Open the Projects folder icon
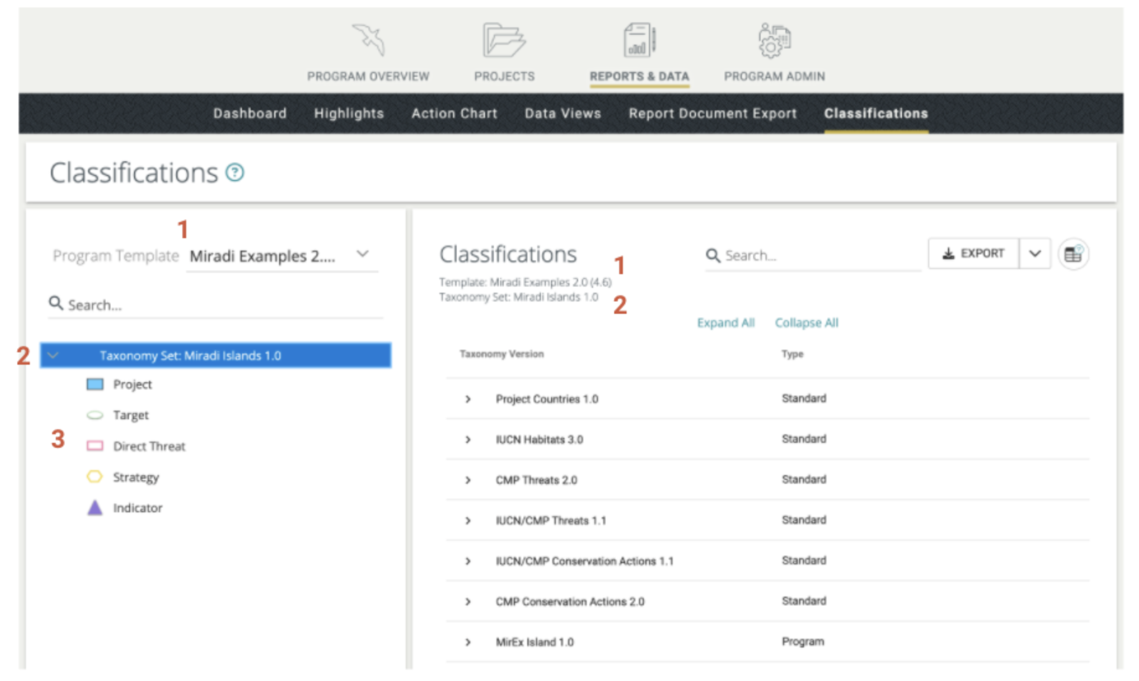The width and height of the screenshot is (1139, 681). [x=503, y=40]
